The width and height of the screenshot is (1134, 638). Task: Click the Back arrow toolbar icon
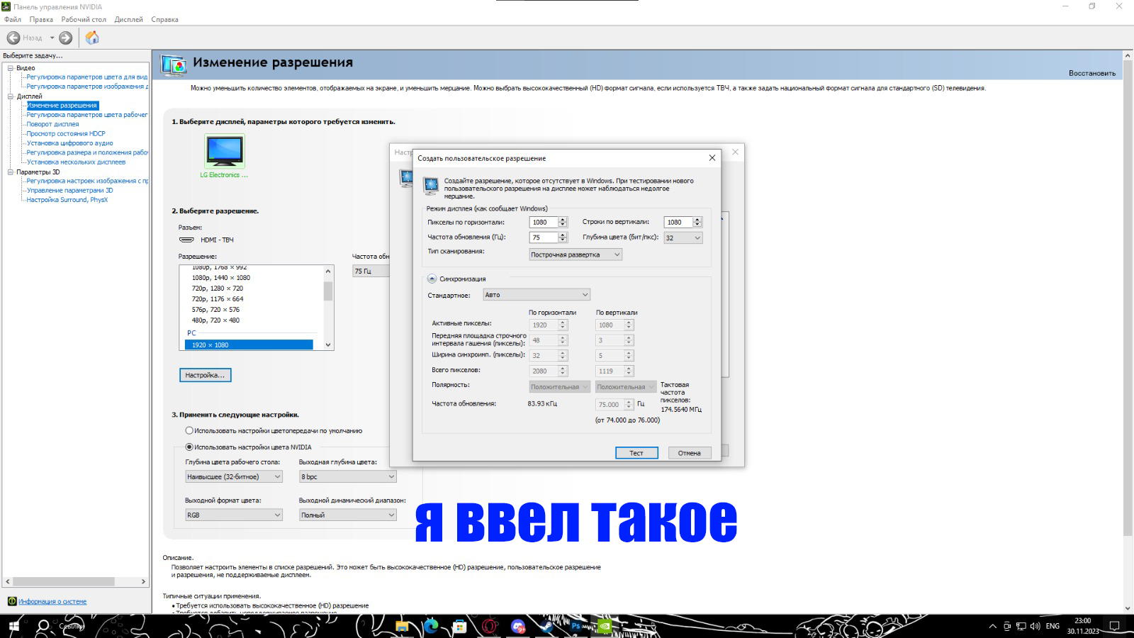13,38
